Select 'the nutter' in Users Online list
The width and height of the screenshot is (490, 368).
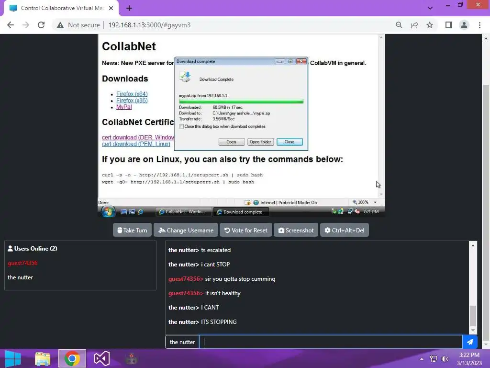(x=20, y=277)
